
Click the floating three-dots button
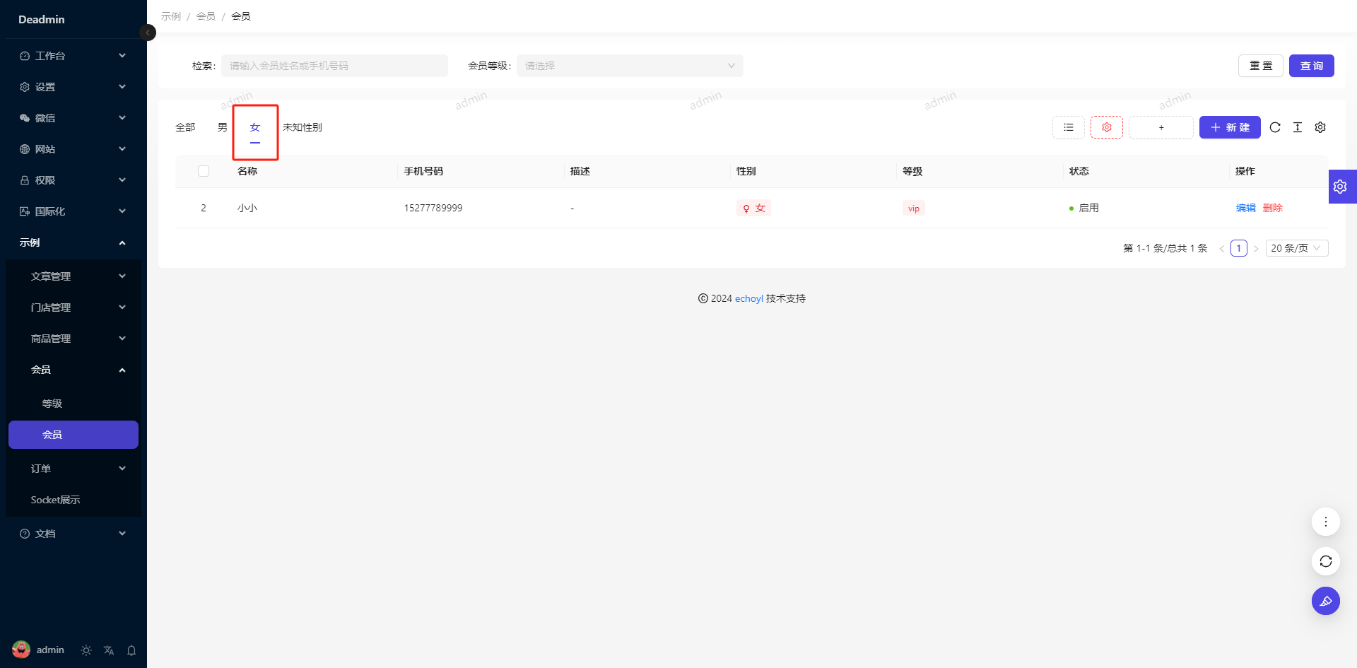tap(1325, 522)
